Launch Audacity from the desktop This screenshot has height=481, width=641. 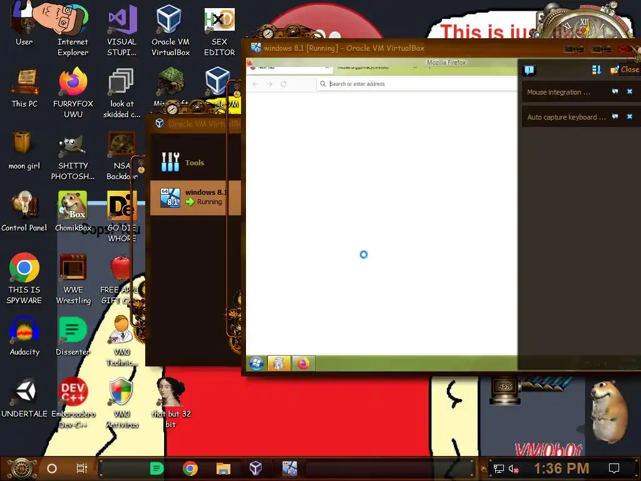(x=24, y=336)
